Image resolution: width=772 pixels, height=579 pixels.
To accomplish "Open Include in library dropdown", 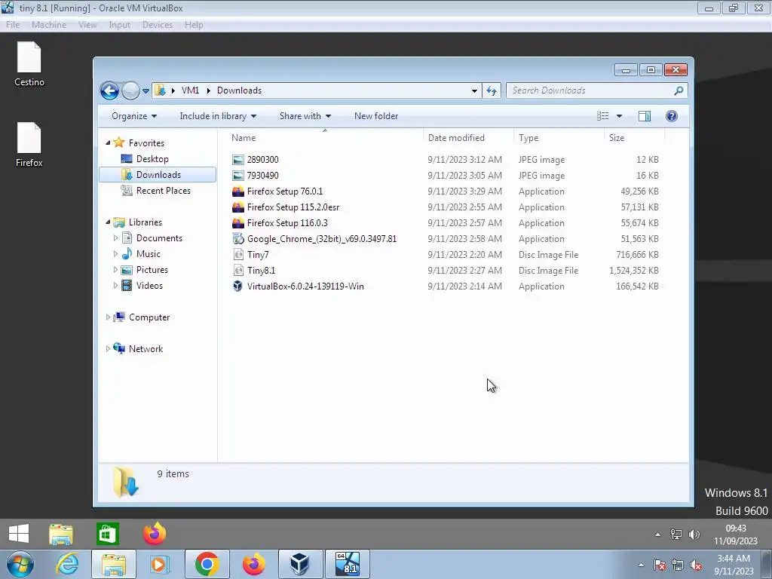I will pyautogui.click(x=218, y=116).
